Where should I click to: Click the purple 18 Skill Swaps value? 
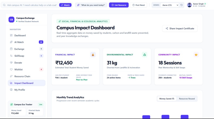[186, 78]
